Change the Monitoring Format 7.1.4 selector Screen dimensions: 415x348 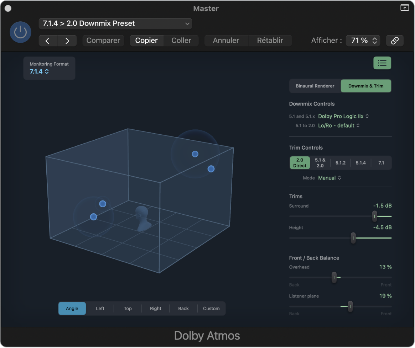39,71
